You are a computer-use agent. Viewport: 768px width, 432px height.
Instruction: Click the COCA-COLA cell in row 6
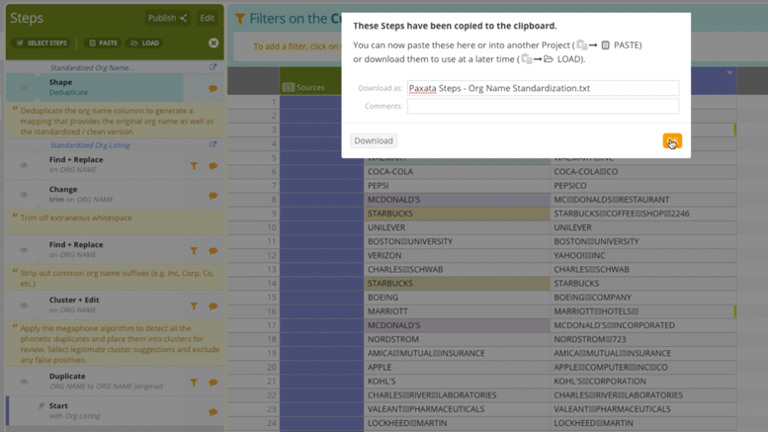pos(457,172)
